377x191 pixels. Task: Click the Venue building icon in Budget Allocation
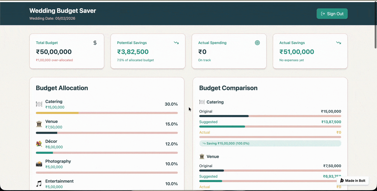point(39,124)
